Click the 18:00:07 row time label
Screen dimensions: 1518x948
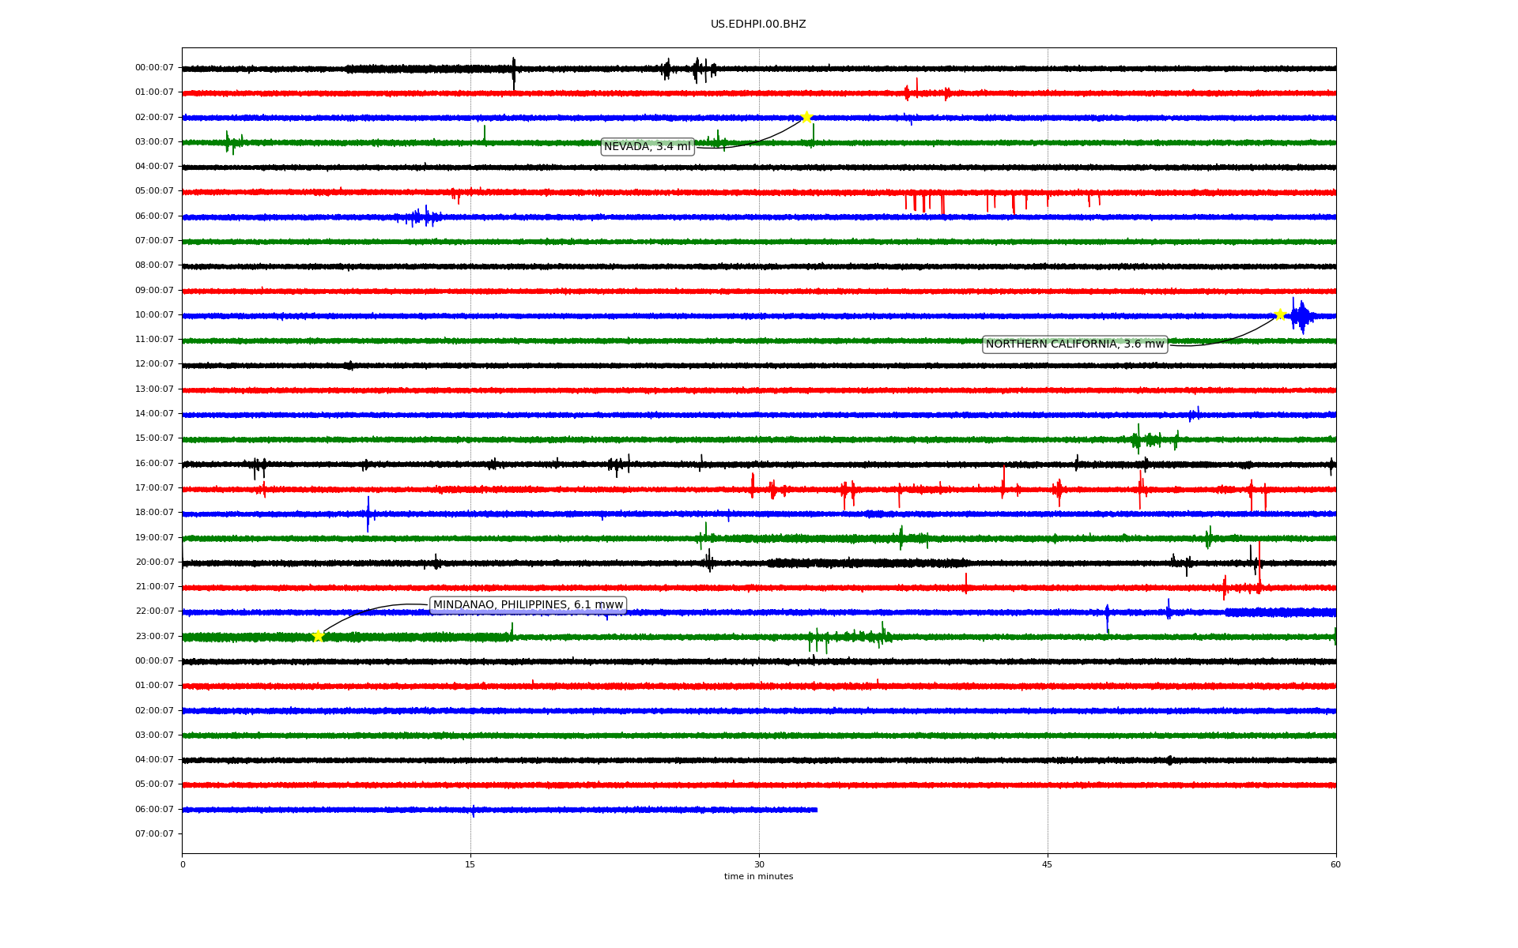(154, 513)
